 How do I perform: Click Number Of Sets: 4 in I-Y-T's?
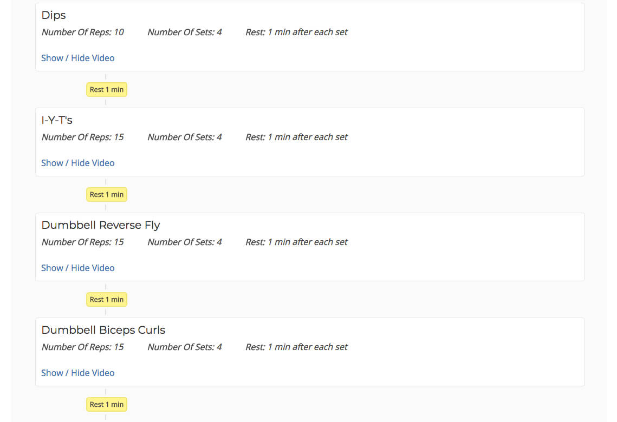click(x=185, y=137)
